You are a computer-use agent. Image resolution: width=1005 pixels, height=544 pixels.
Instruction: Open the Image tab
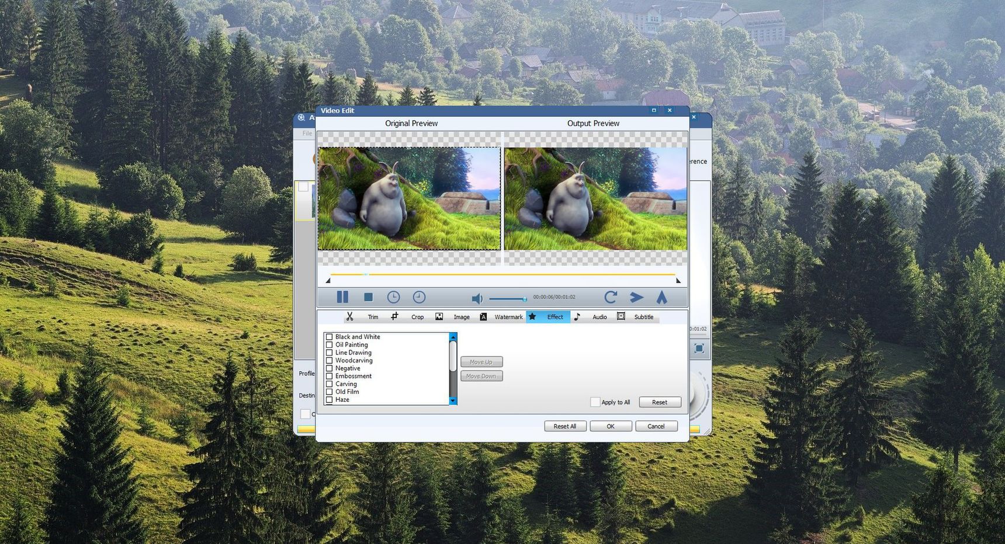click(x=462, y=317)
